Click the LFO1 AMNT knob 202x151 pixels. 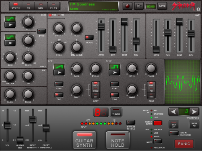(x=76, y=90)
